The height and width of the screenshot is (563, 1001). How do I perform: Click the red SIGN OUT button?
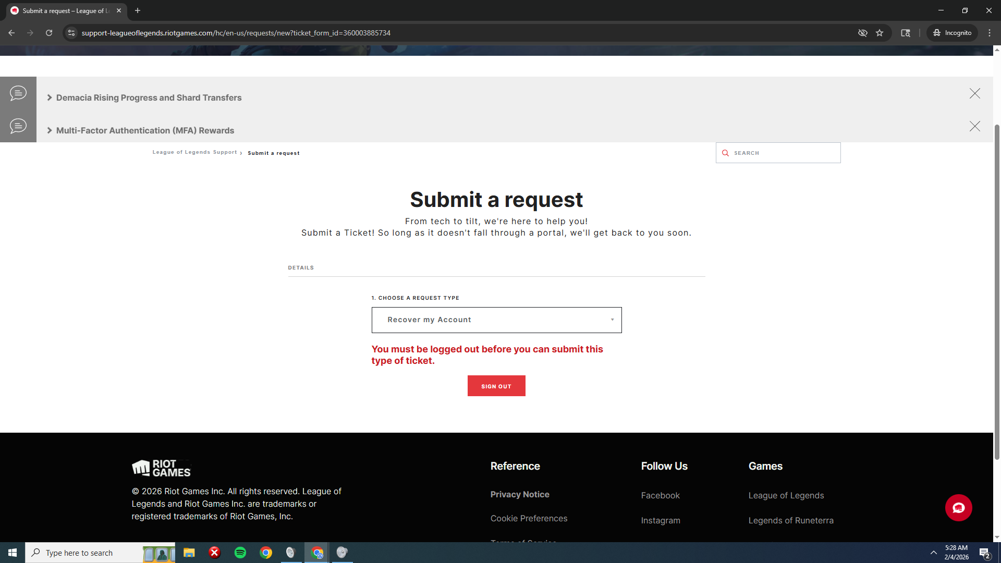click(496, 386)
